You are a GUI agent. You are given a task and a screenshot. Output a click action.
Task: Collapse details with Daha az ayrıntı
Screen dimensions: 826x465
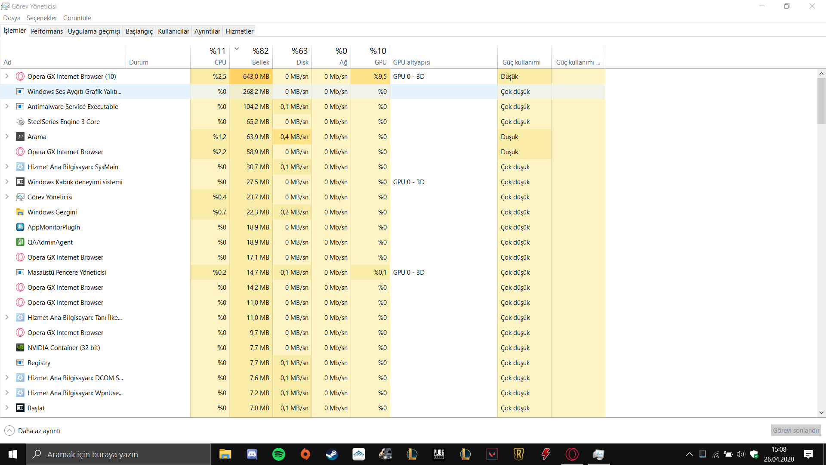click(x=33, y=431)
